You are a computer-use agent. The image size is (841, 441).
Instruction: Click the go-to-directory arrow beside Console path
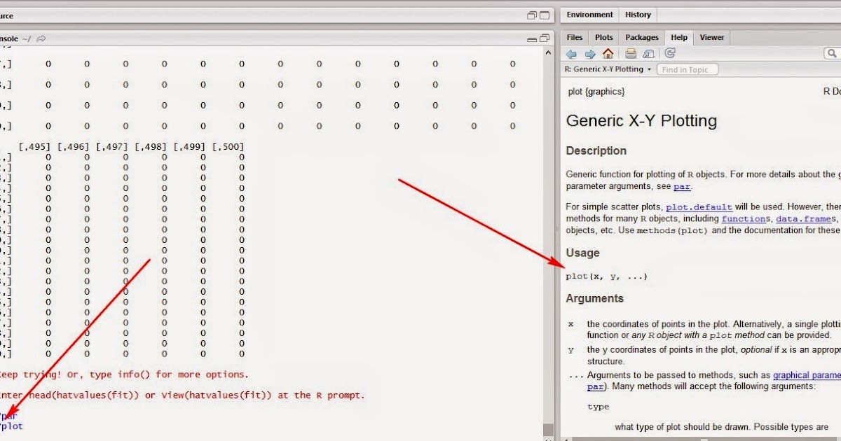point(41,39)
